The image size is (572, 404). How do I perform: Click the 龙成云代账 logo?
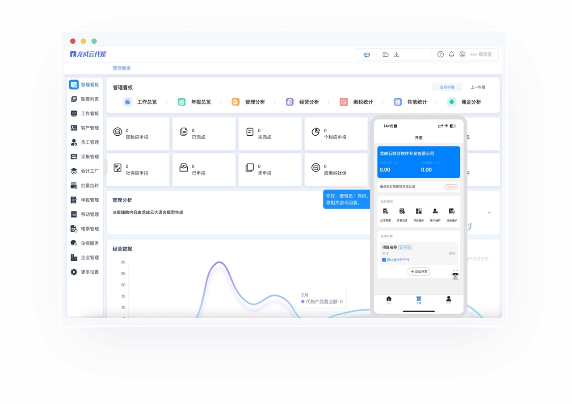88,54
